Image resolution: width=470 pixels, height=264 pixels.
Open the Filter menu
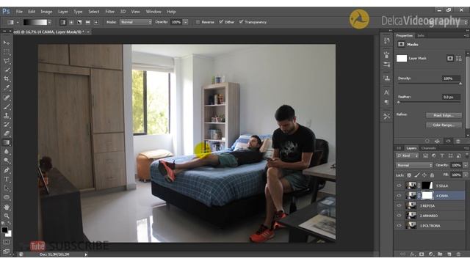pos(109,12)
